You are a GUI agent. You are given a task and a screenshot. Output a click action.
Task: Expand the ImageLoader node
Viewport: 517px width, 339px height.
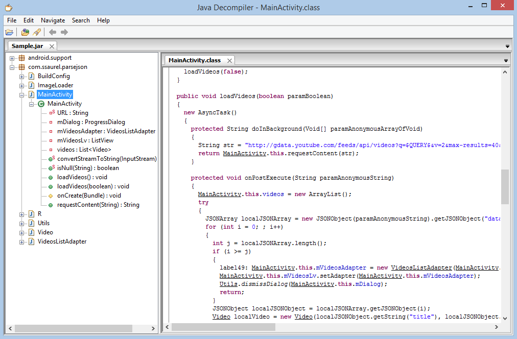tap(21, 86)
